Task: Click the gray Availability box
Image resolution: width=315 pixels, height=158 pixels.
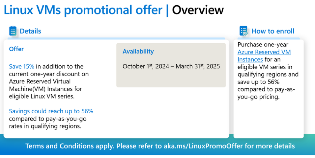Action: (171, 65)
